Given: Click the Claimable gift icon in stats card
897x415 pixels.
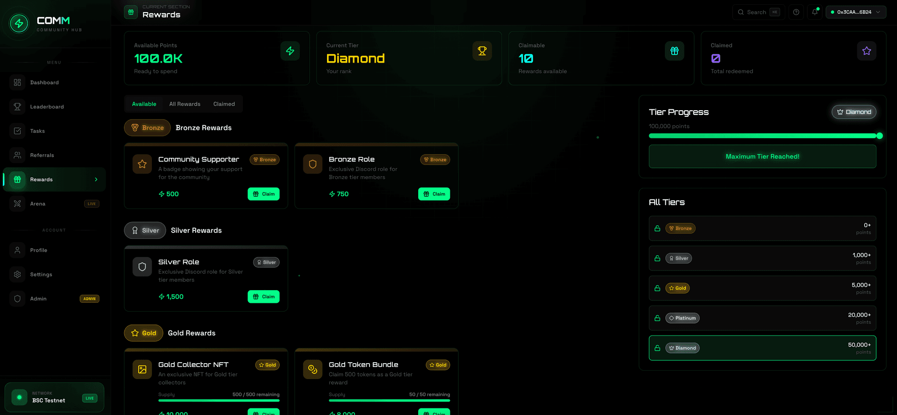Looking at the screenshot, I should (674, 51).
